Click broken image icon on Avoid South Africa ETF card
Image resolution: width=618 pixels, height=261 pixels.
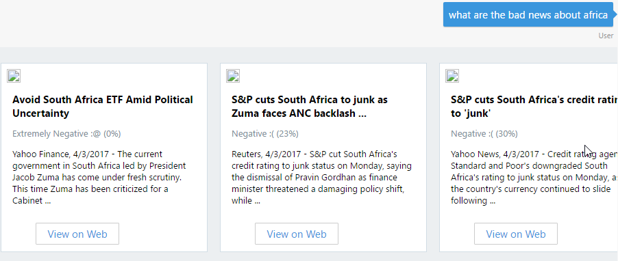click(14, 76)
